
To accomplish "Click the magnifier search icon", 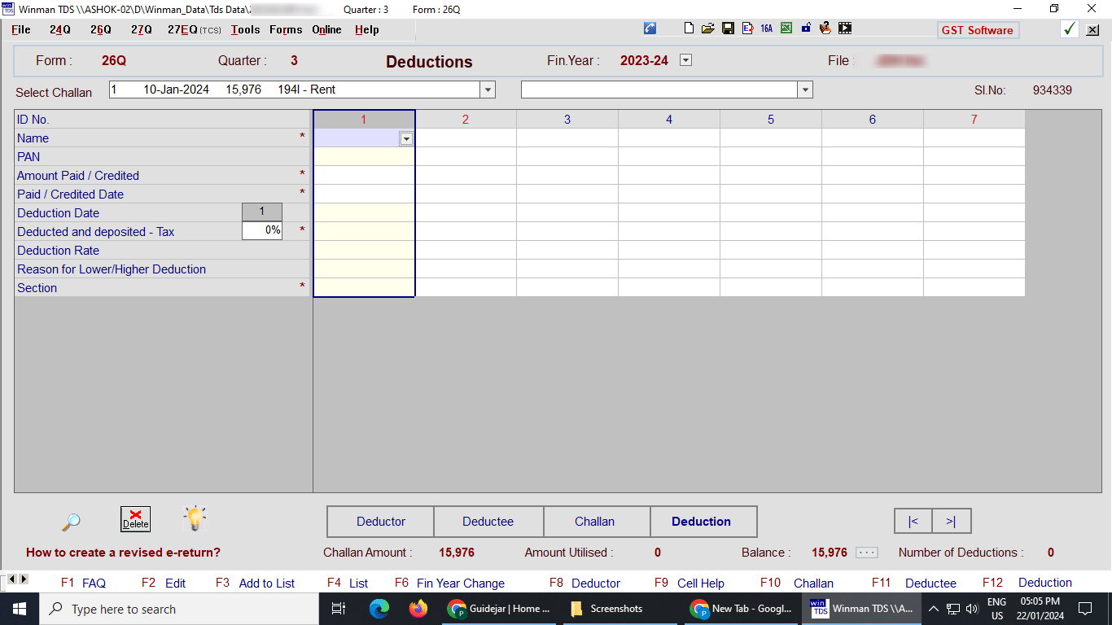I will 70,521.
